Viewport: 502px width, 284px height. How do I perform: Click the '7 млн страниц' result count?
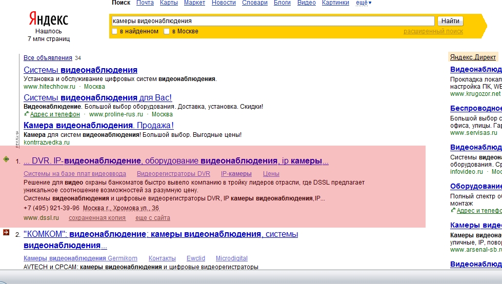coord(49,39)
